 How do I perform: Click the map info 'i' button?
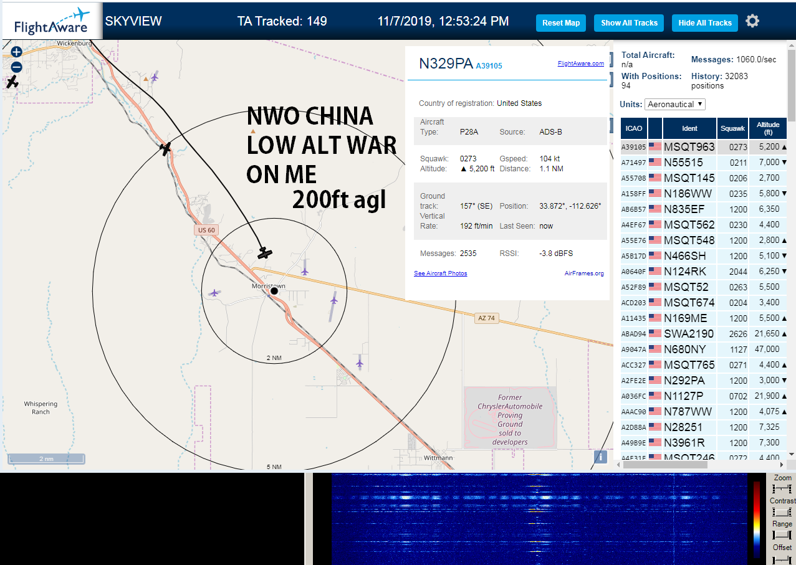click(600, 457)
